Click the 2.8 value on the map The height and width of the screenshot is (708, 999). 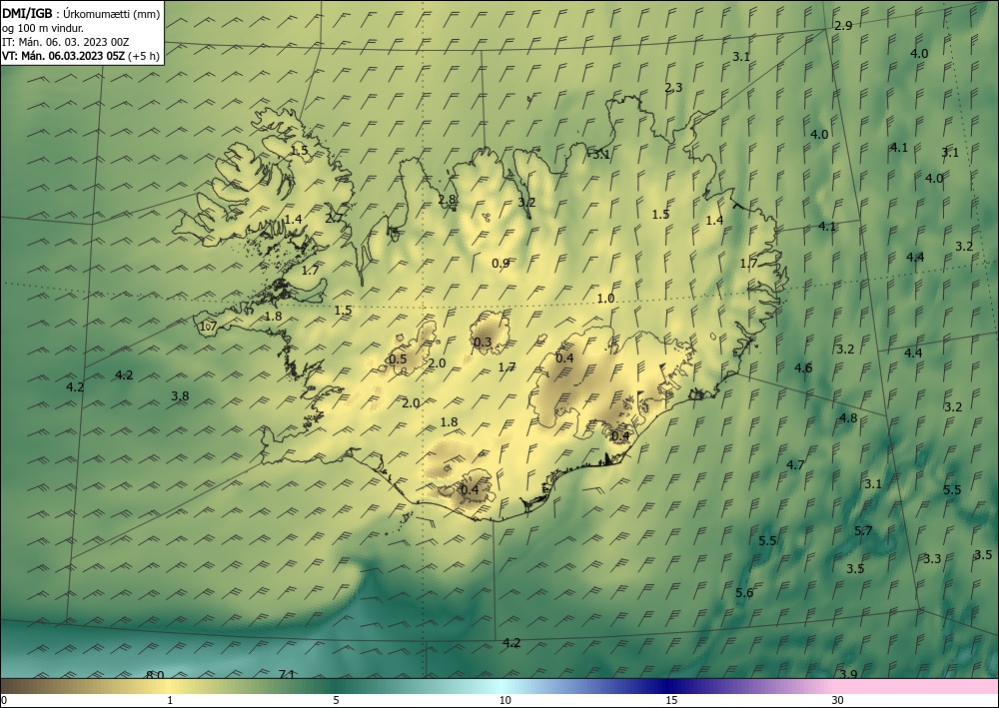click(x=448, y=200)
